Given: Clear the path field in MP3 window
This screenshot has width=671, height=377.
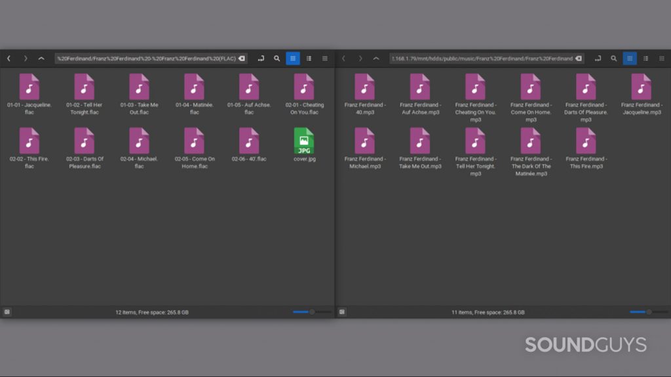Looking at the screenshot, I should pyautogui.click(x=579, y=58).
